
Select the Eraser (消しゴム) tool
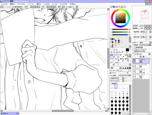coord(117,60)
